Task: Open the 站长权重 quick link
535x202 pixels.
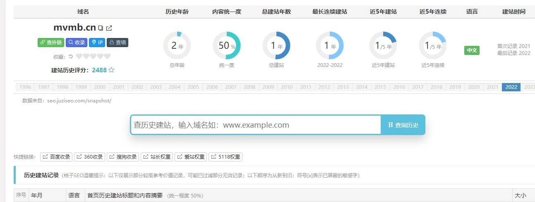Action: point(157,157)
